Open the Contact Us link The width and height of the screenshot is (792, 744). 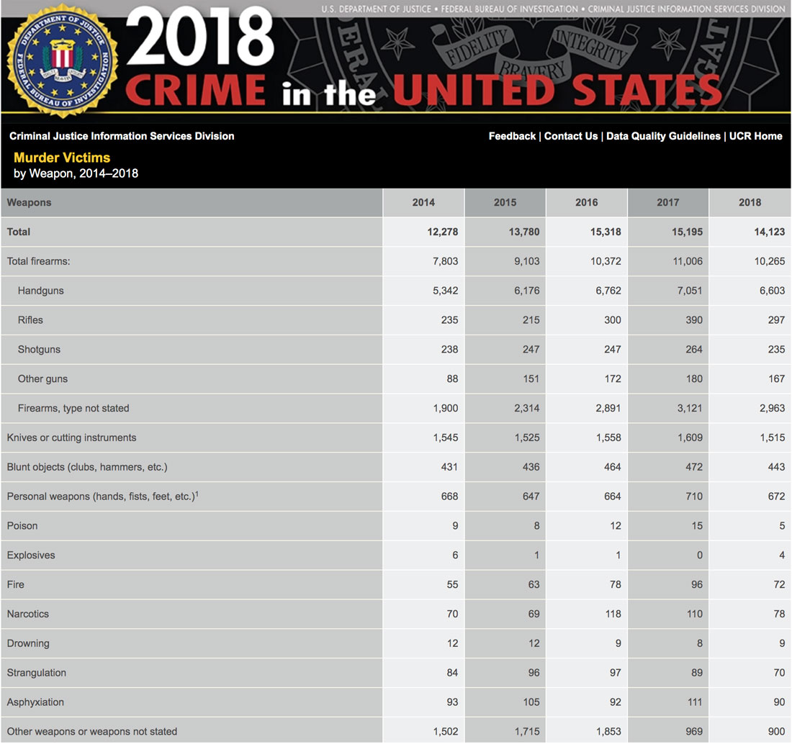[x=571, y=136]
